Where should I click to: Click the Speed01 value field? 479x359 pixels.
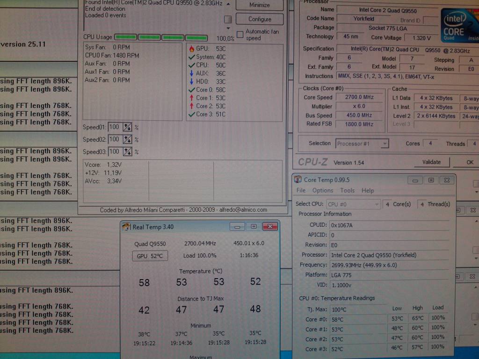coord(115,127)
